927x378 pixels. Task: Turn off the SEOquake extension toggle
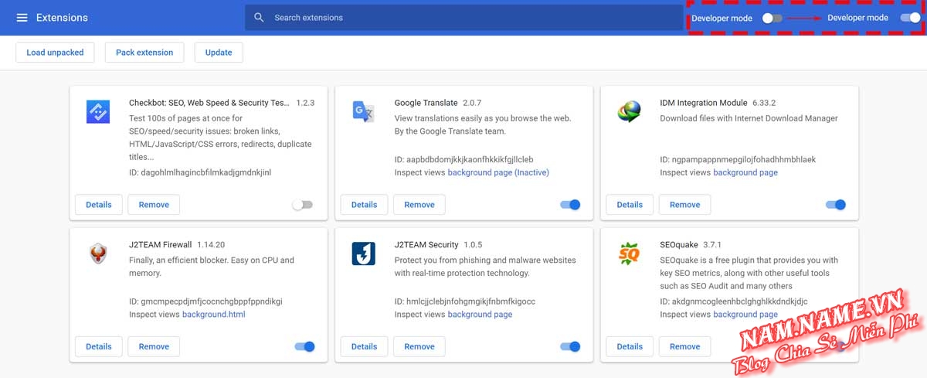[x=836, y=347]
